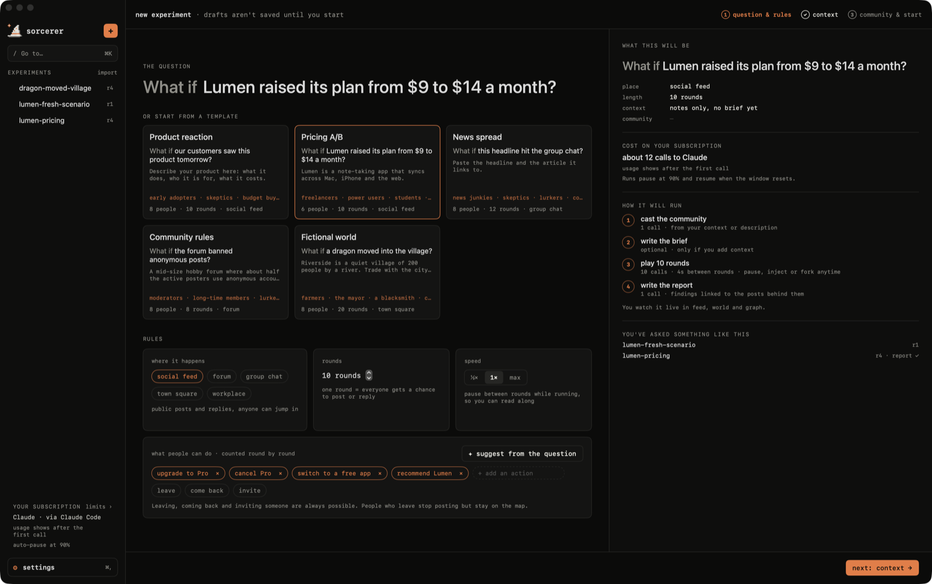Click the sorcerer wizard hat logo
Viewport: 932px width, 584px height.
tap(15, 30)
